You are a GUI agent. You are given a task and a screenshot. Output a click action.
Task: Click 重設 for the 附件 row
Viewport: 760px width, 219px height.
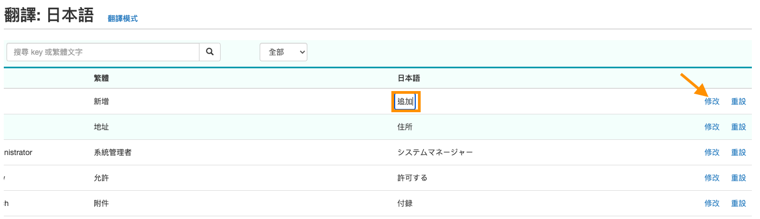(x=738, y=203)
